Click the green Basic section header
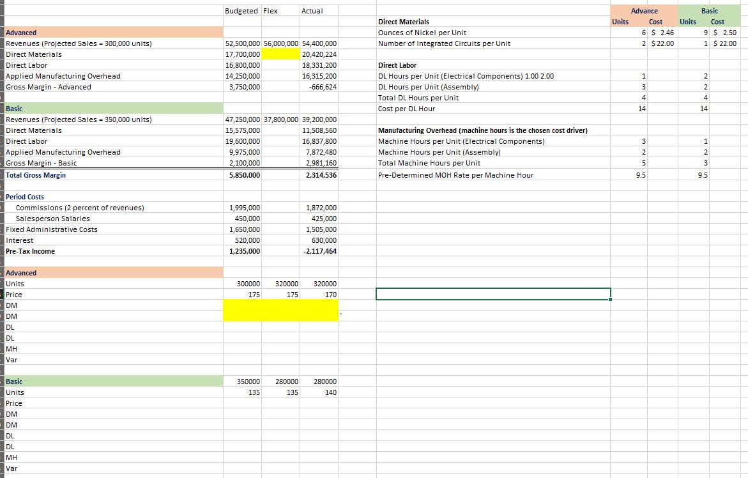 point(13,108)
